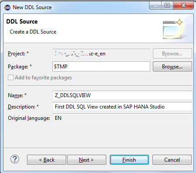196x173 pixels.
Task: Click the Finish button
Action: [x=129, y=159]
